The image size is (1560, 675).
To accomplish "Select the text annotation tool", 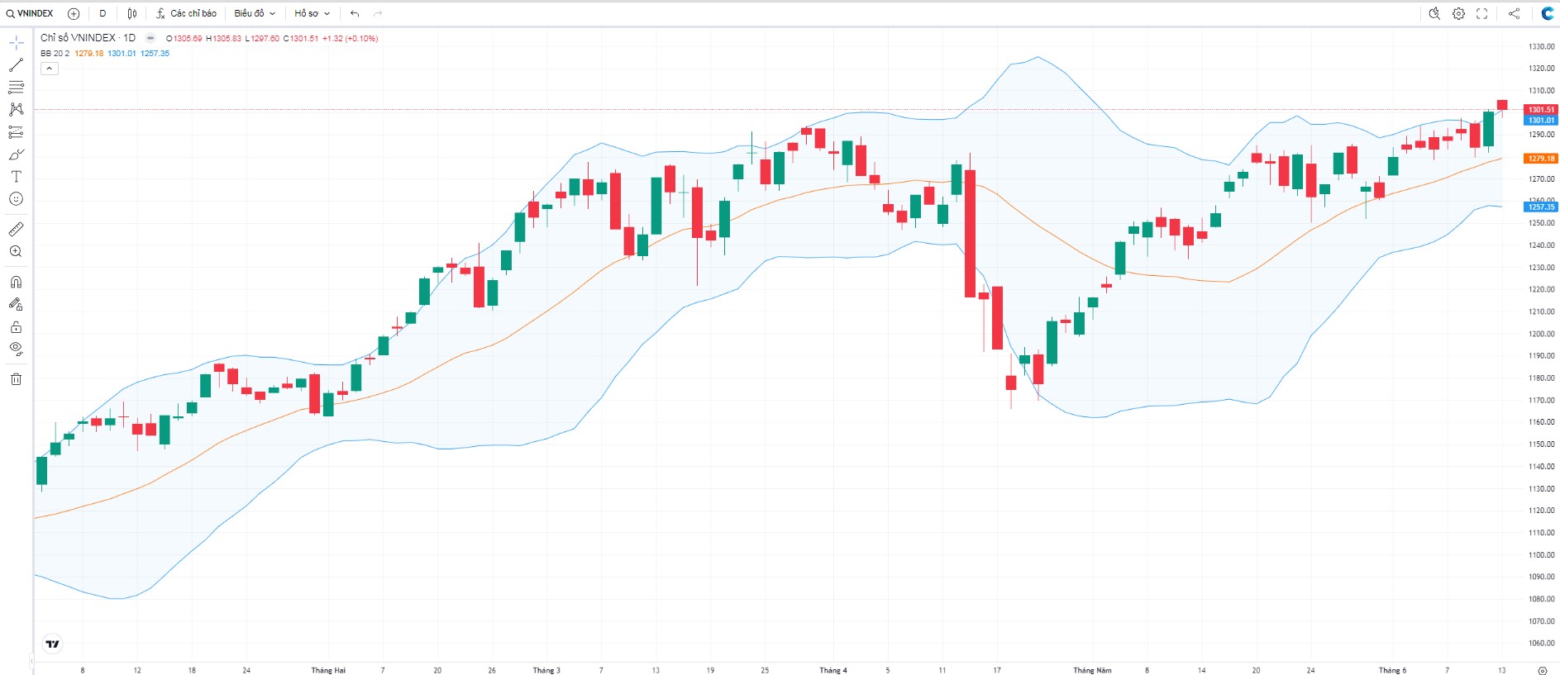I will coord(16,177).
